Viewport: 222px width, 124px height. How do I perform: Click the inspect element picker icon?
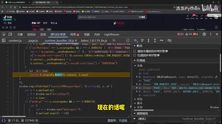point(4,34)
